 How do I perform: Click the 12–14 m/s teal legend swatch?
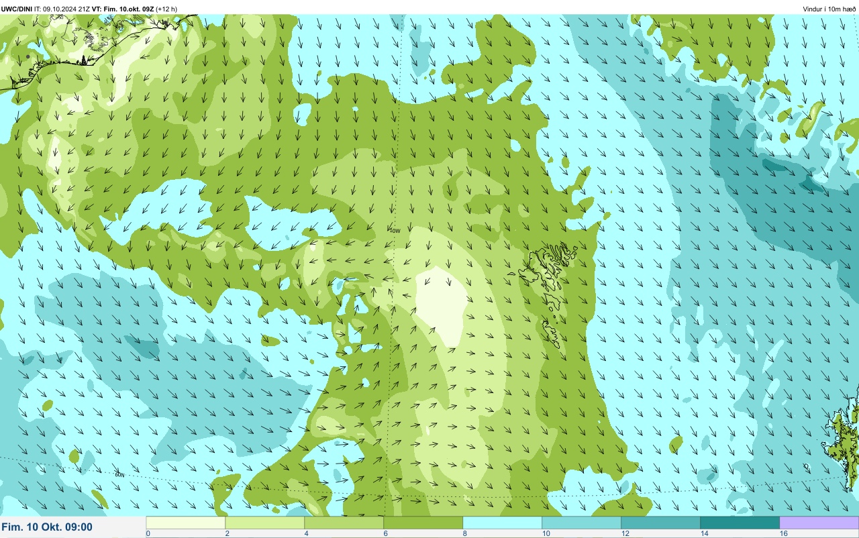[661, 523]
